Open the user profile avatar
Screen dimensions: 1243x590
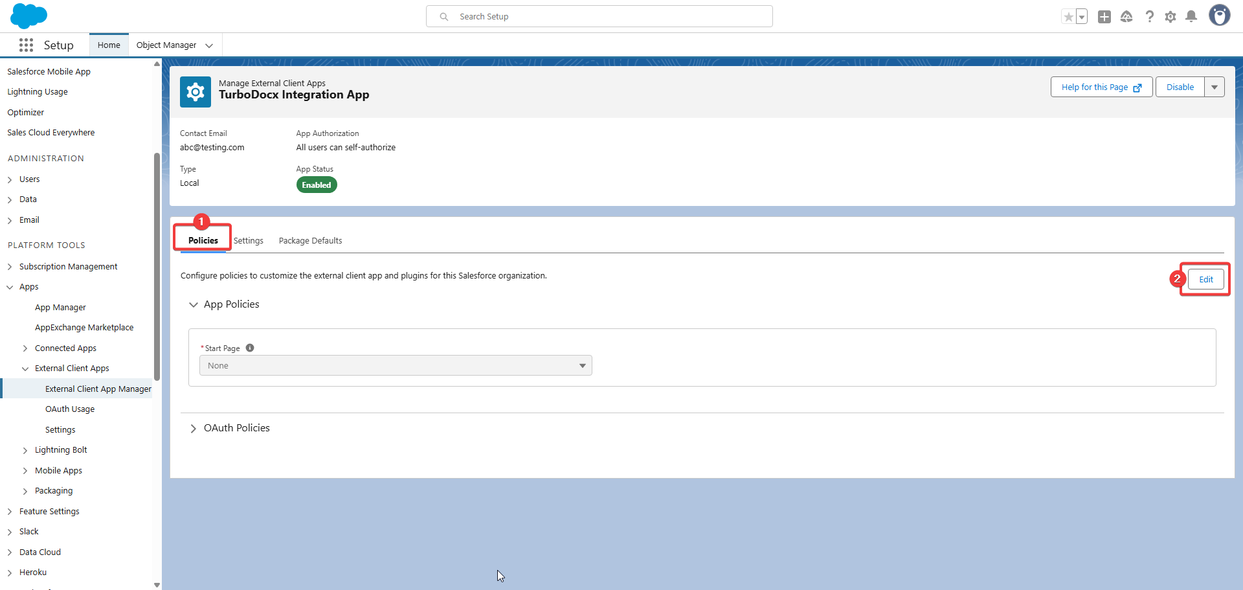pos(1220,16)
